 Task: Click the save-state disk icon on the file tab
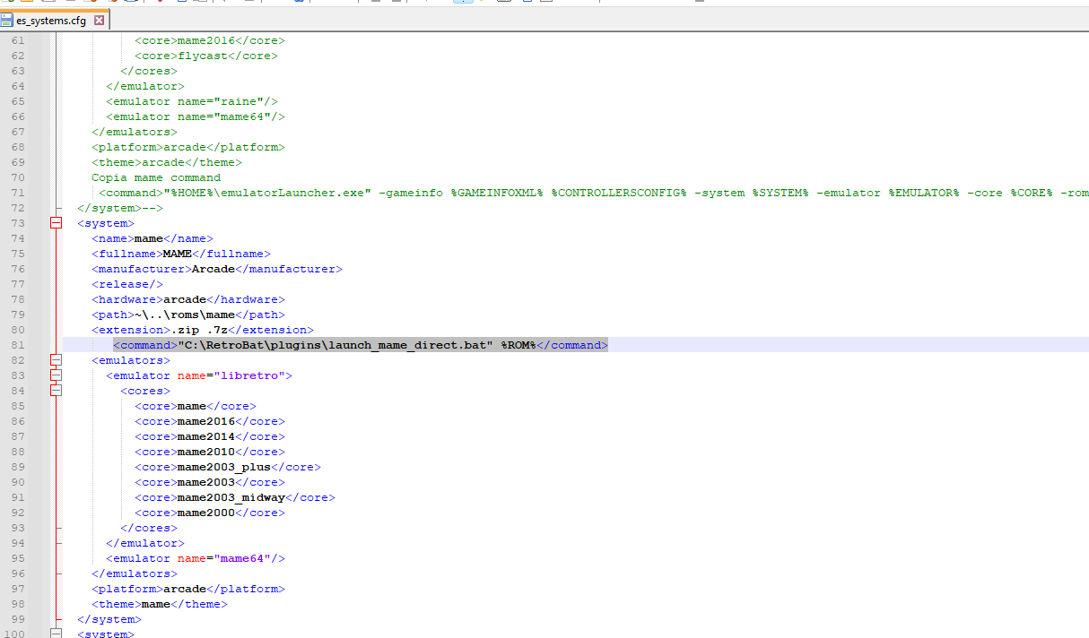tap(7, 21)
